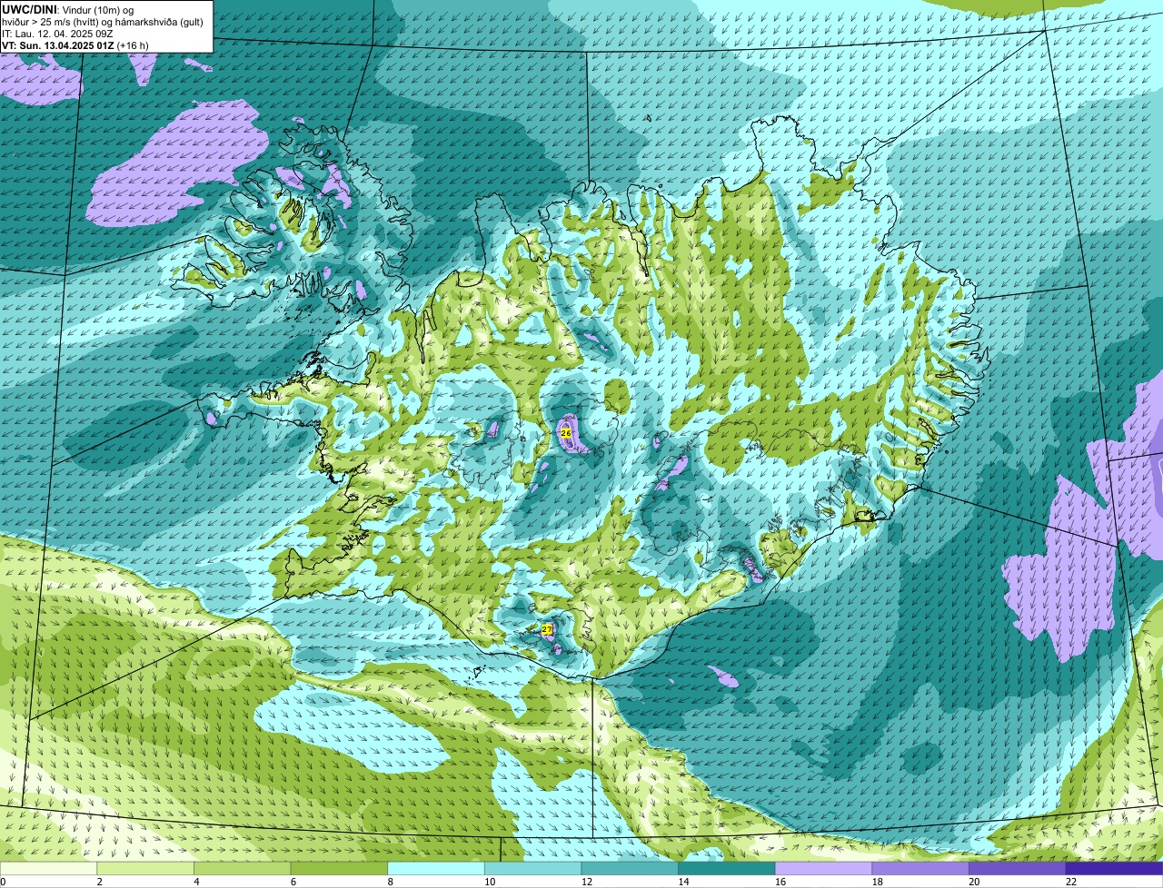Select the dark indigo swatch above 22
Image resolution: width=1163 pixels, height=888 pixels.
pos(1114,869)
